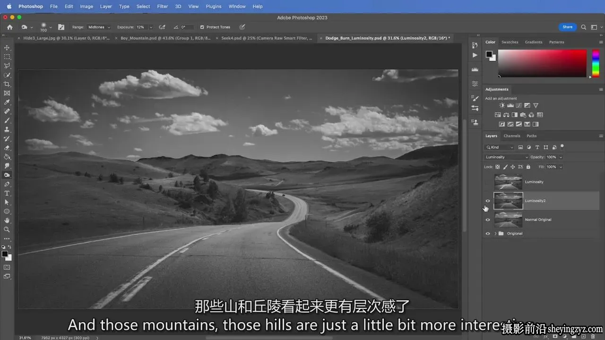The width and height of the screenshot is (605, 340).
Task: Expand the Origional group folder
Action: point(495,233)
